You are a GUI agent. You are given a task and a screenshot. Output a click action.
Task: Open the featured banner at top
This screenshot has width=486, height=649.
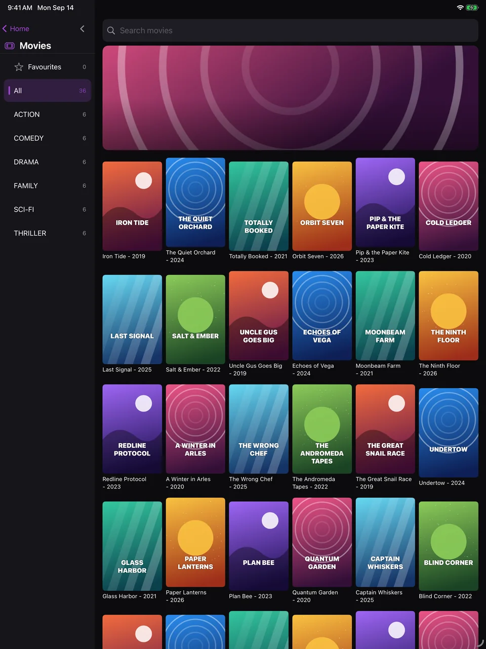pyautogui.click(x=290, y=98)
